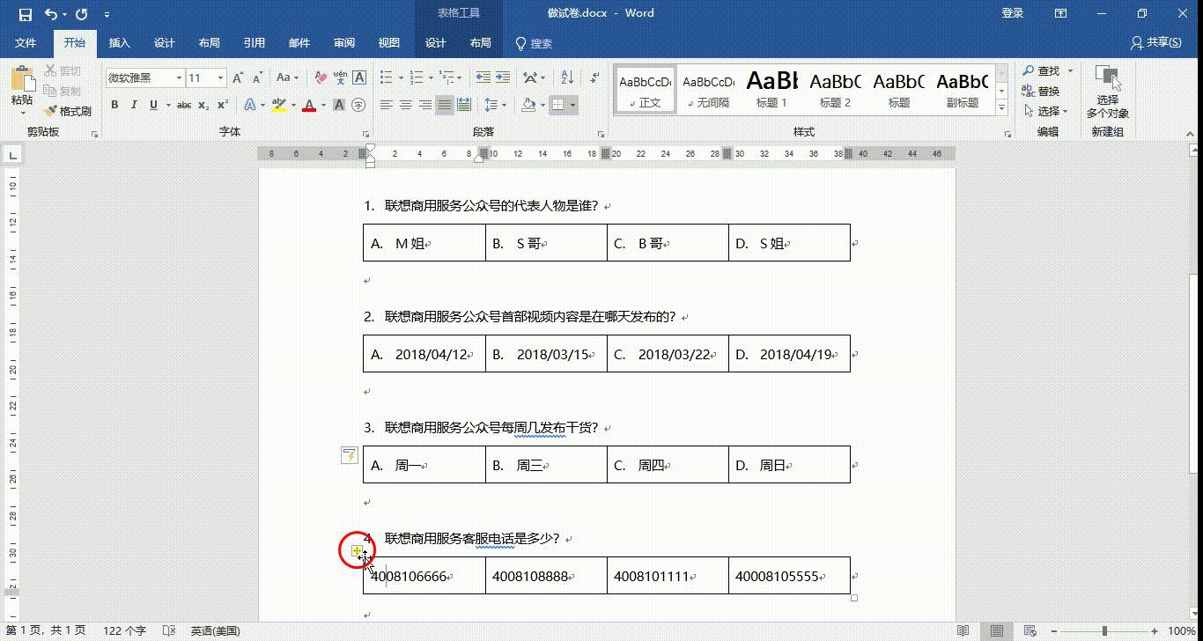
Task: Expand the font name (微软雅黑) dropdown
Action: tap(178, 77)
